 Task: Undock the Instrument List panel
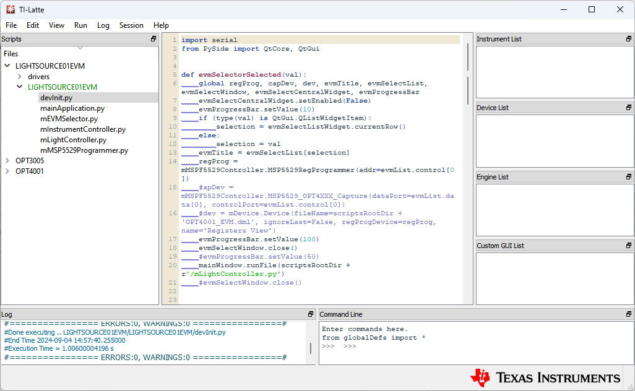(629, 39)
